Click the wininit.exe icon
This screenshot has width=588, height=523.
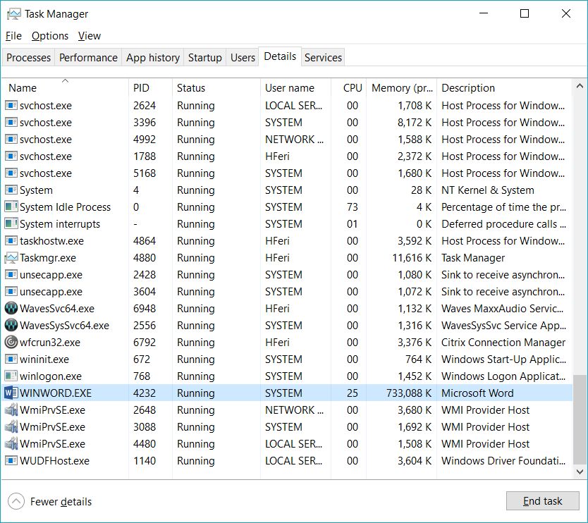(x=11, y=359)
